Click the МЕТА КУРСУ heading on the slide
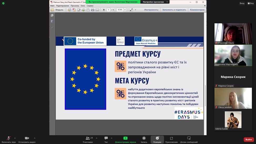This screenshot has width=256, height=144. point(132,81)
